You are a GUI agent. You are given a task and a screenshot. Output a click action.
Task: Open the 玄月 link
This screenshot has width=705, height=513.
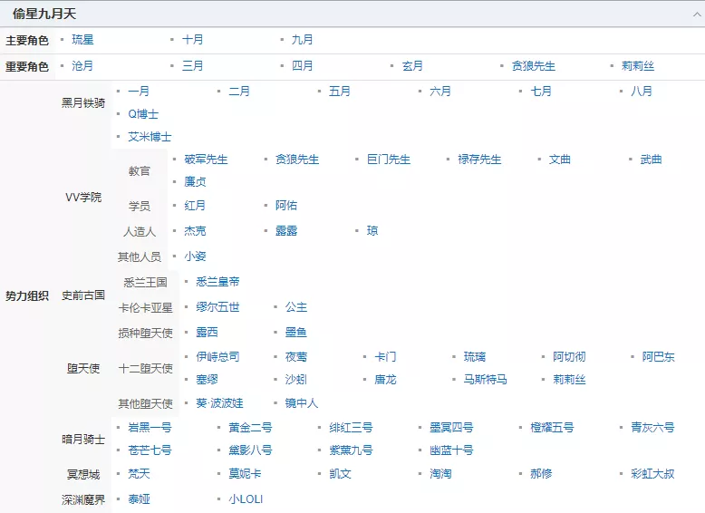(x=412, y=66)
